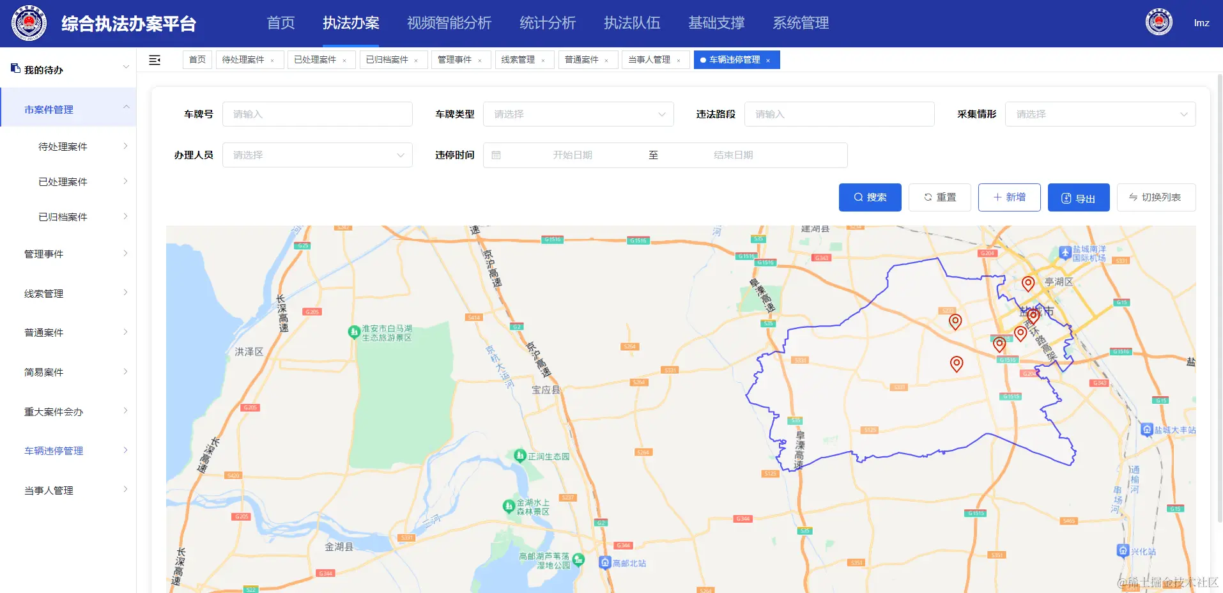
Task: Click the plus icon on the 新增 button
Action: point(999,197)
